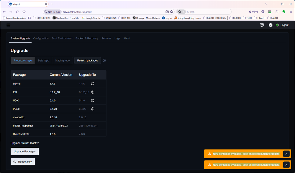Expand the search engine selector dropdown
This screenshot has height=173, width=295.
181,12
